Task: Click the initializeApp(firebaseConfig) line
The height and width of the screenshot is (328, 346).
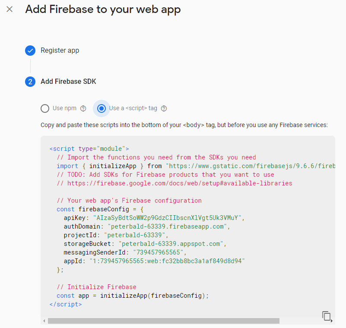Action: pyautogui.click(x=133, y=296)
